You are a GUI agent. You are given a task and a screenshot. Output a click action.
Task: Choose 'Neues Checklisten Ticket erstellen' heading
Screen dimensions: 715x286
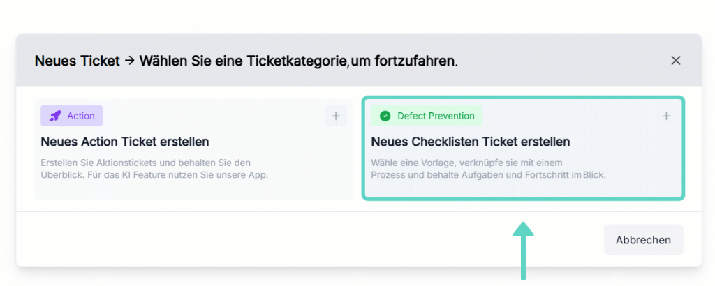click(471, 142)
